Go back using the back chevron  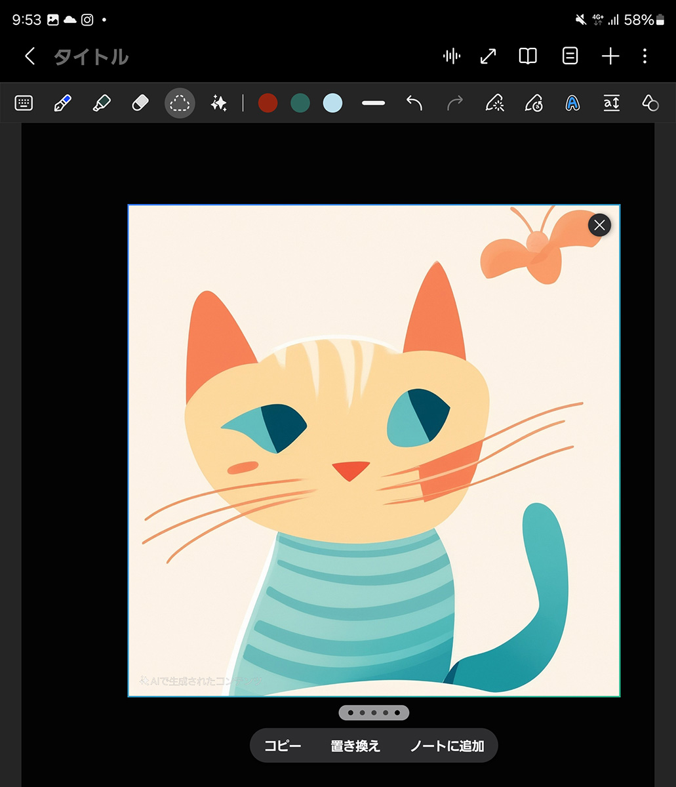[x=30, y=56]
